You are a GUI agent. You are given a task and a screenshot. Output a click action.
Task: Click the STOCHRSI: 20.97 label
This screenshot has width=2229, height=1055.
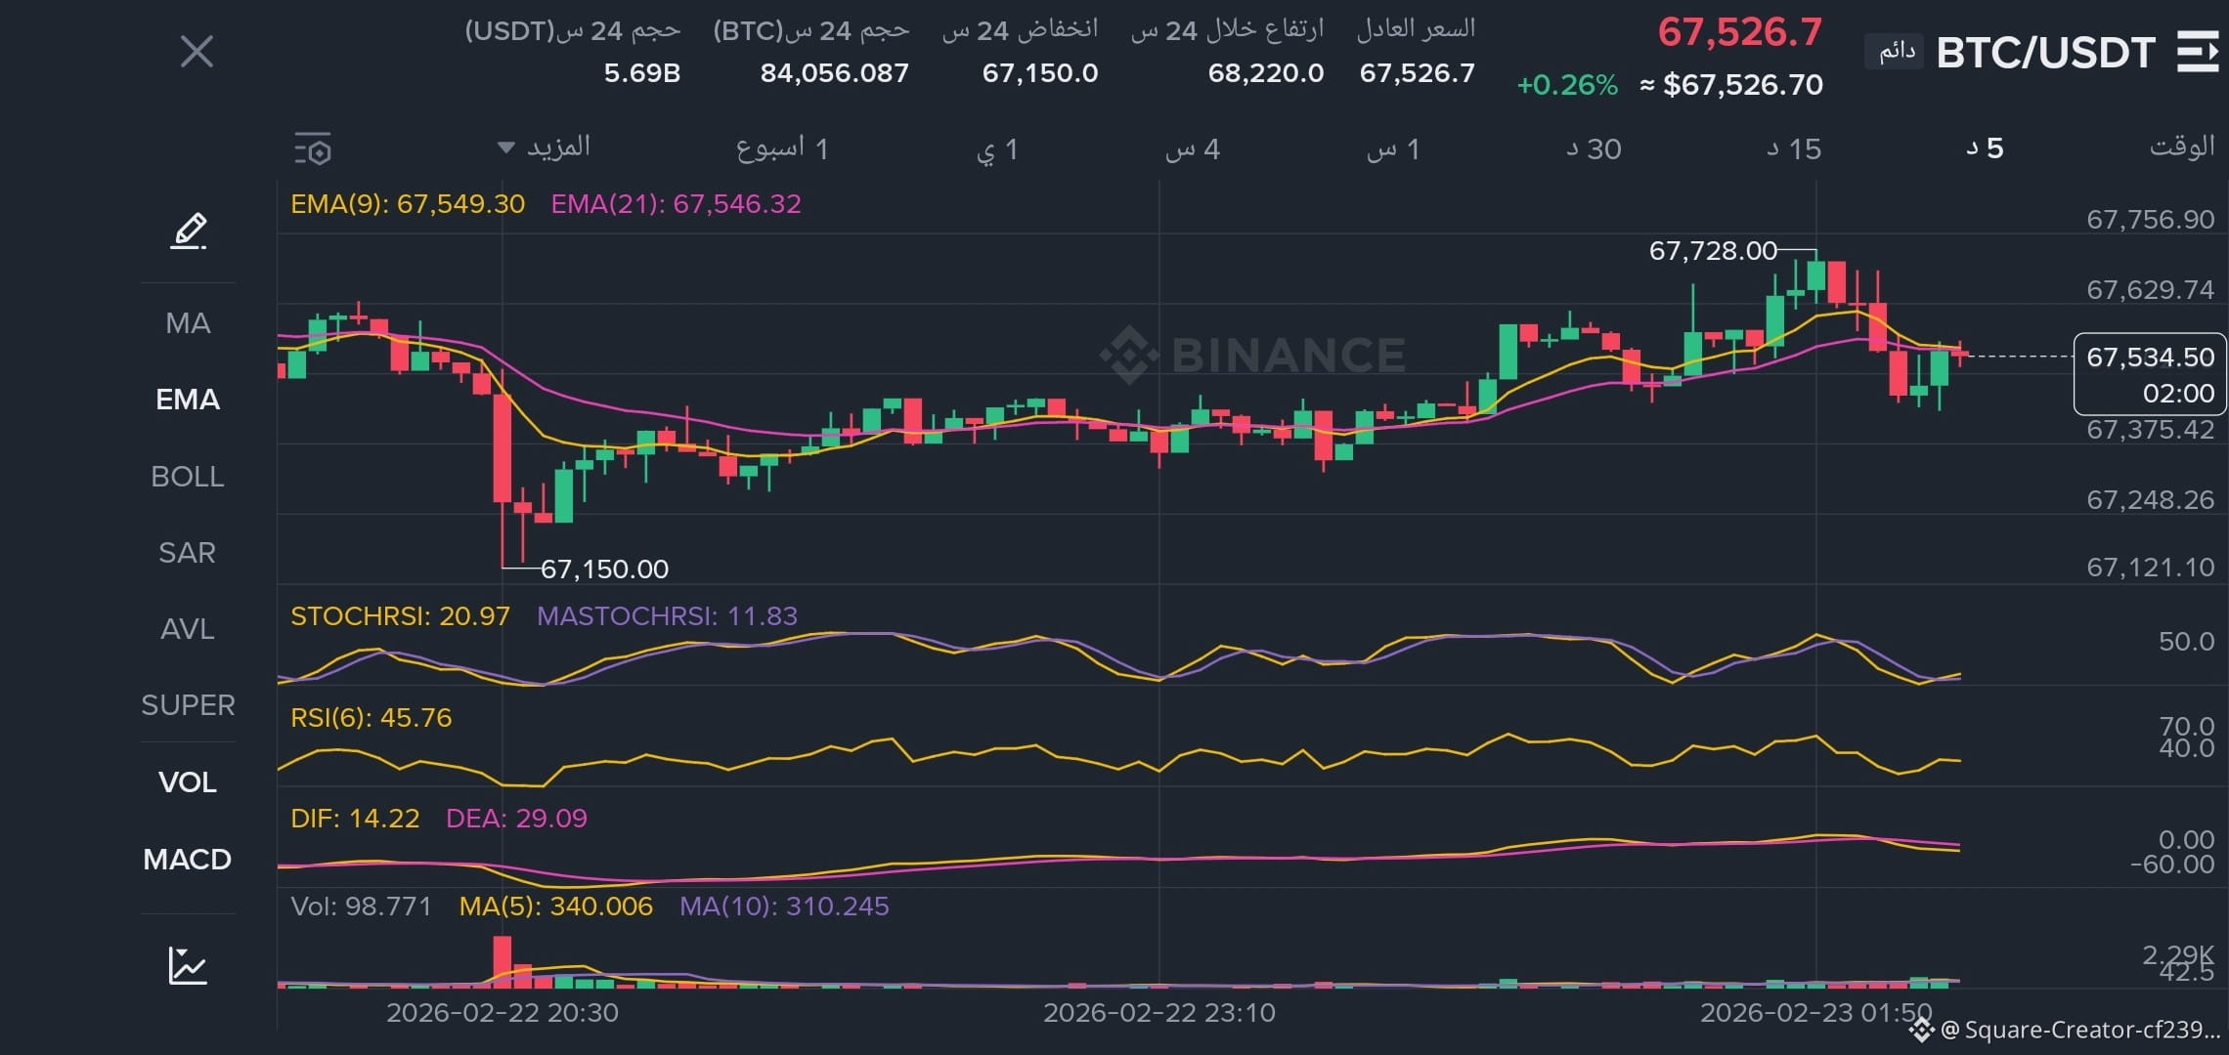[401, 616]
